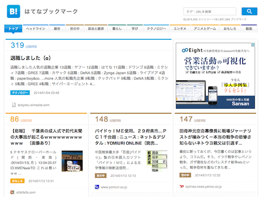
Task: Open the alfalfalfa.com domain link
Action: (x=26, y=192)
